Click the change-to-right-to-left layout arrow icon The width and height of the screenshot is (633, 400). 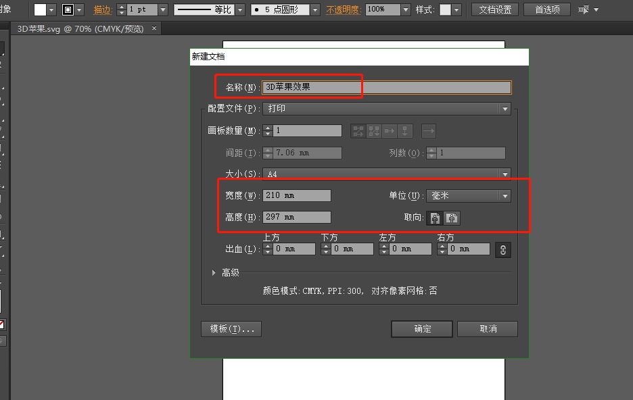point(429,130)
